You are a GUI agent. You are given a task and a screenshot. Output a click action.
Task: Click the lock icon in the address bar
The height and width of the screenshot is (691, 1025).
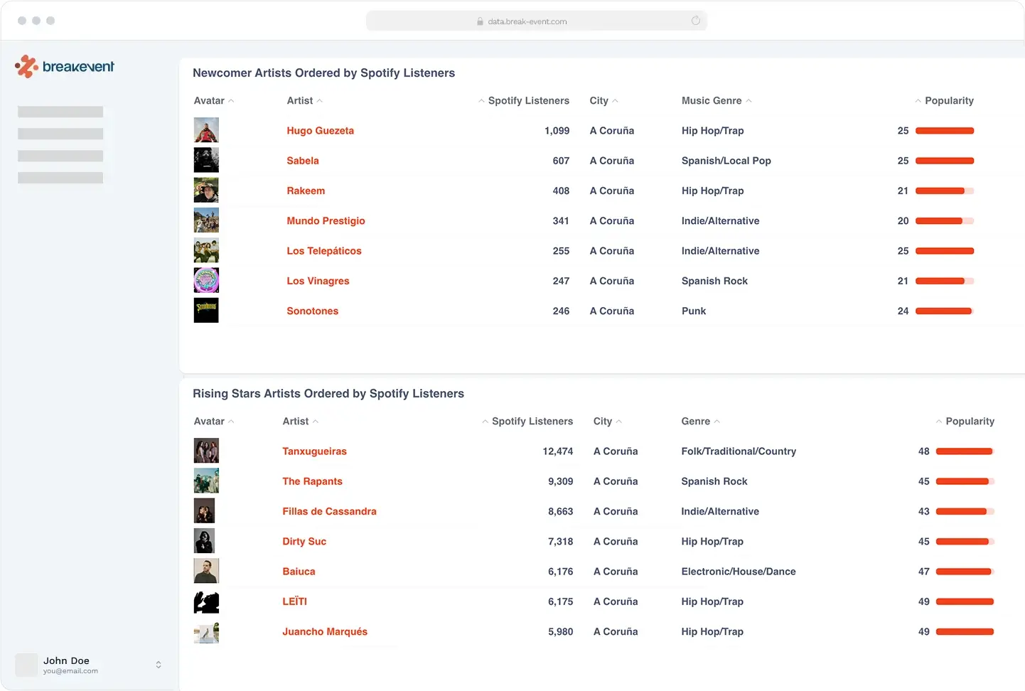tap(481, 21)
